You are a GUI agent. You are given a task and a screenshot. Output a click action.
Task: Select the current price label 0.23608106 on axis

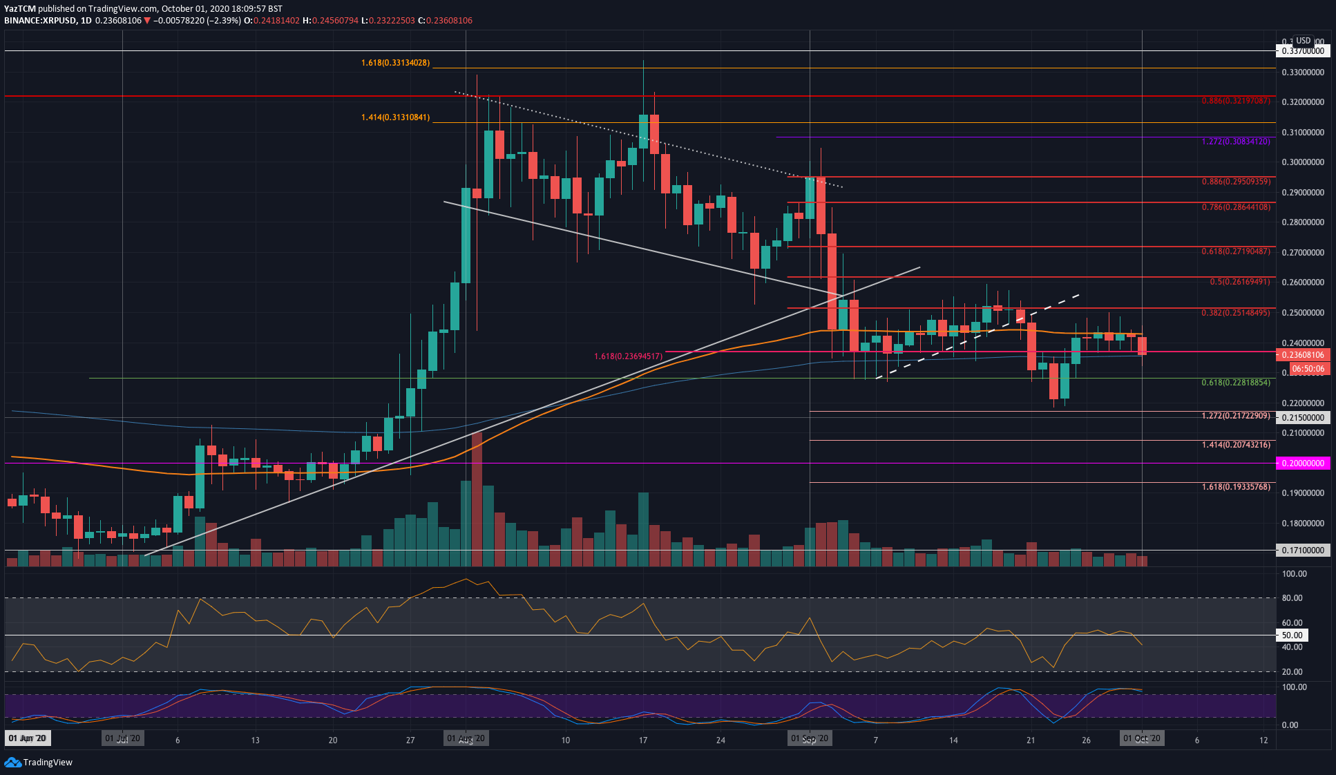[x=1303, y=355]
